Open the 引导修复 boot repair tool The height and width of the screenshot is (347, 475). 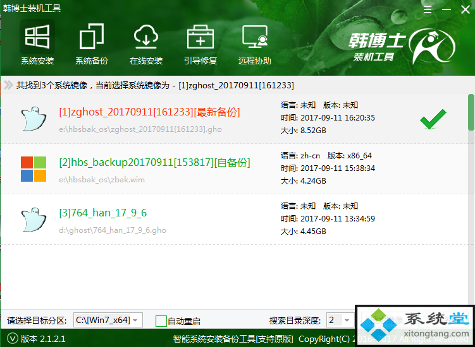(x=200, y=44)
